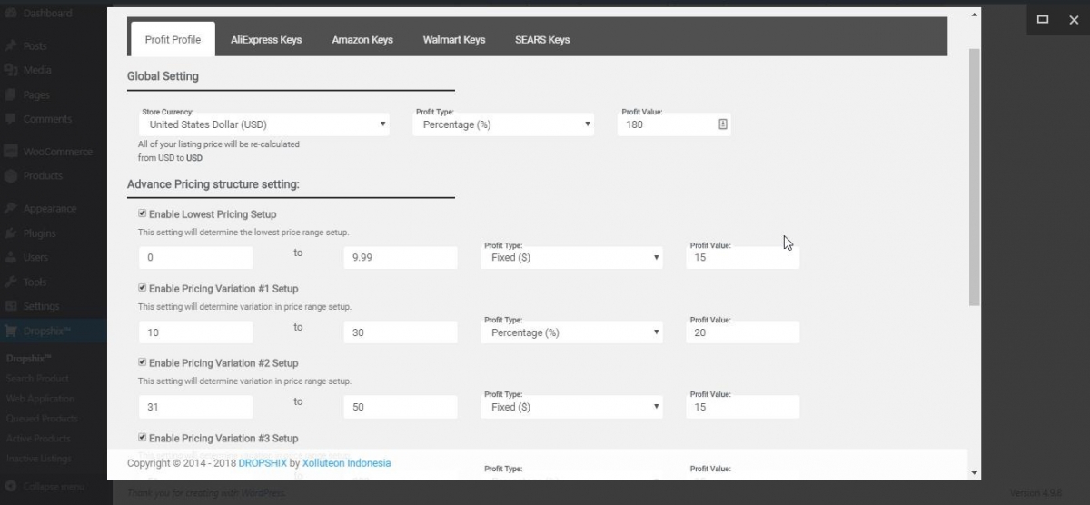Click the Settings icon in sidebar

pos(11,306)
